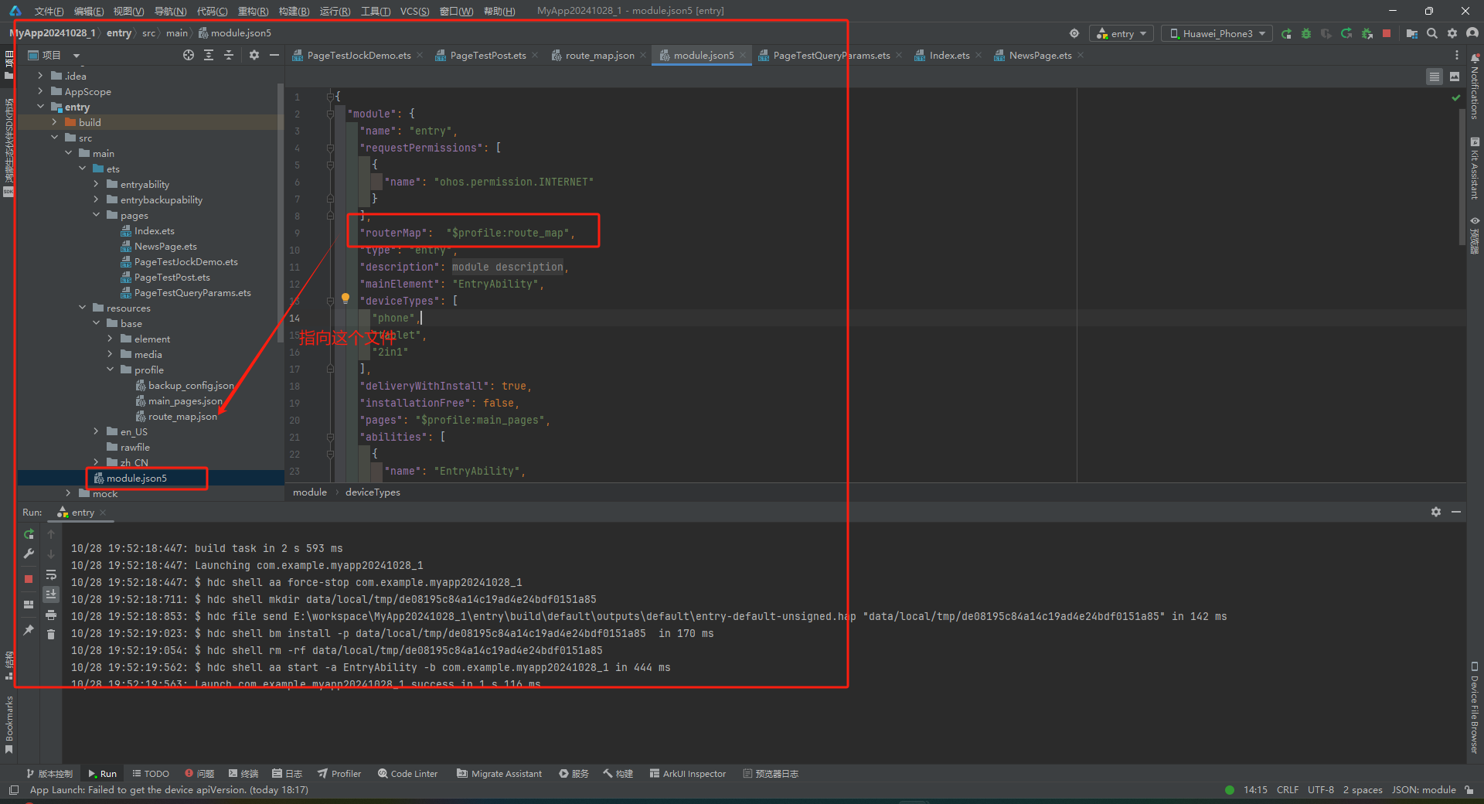Pin the Run tool window
Screen dimensions: 1484x804
tap(29, 630)
